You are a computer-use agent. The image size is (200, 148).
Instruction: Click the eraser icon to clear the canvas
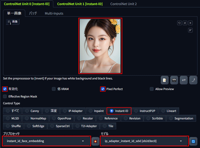[x=185, y=23]
